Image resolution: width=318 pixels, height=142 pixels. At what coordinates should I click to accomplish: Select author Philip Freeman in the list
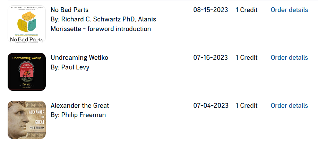click(x=84, y=115)
